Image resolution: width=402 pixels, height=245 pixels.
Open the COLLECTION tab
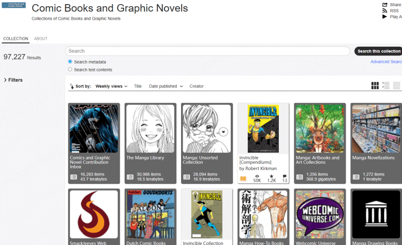pos(16,38)
